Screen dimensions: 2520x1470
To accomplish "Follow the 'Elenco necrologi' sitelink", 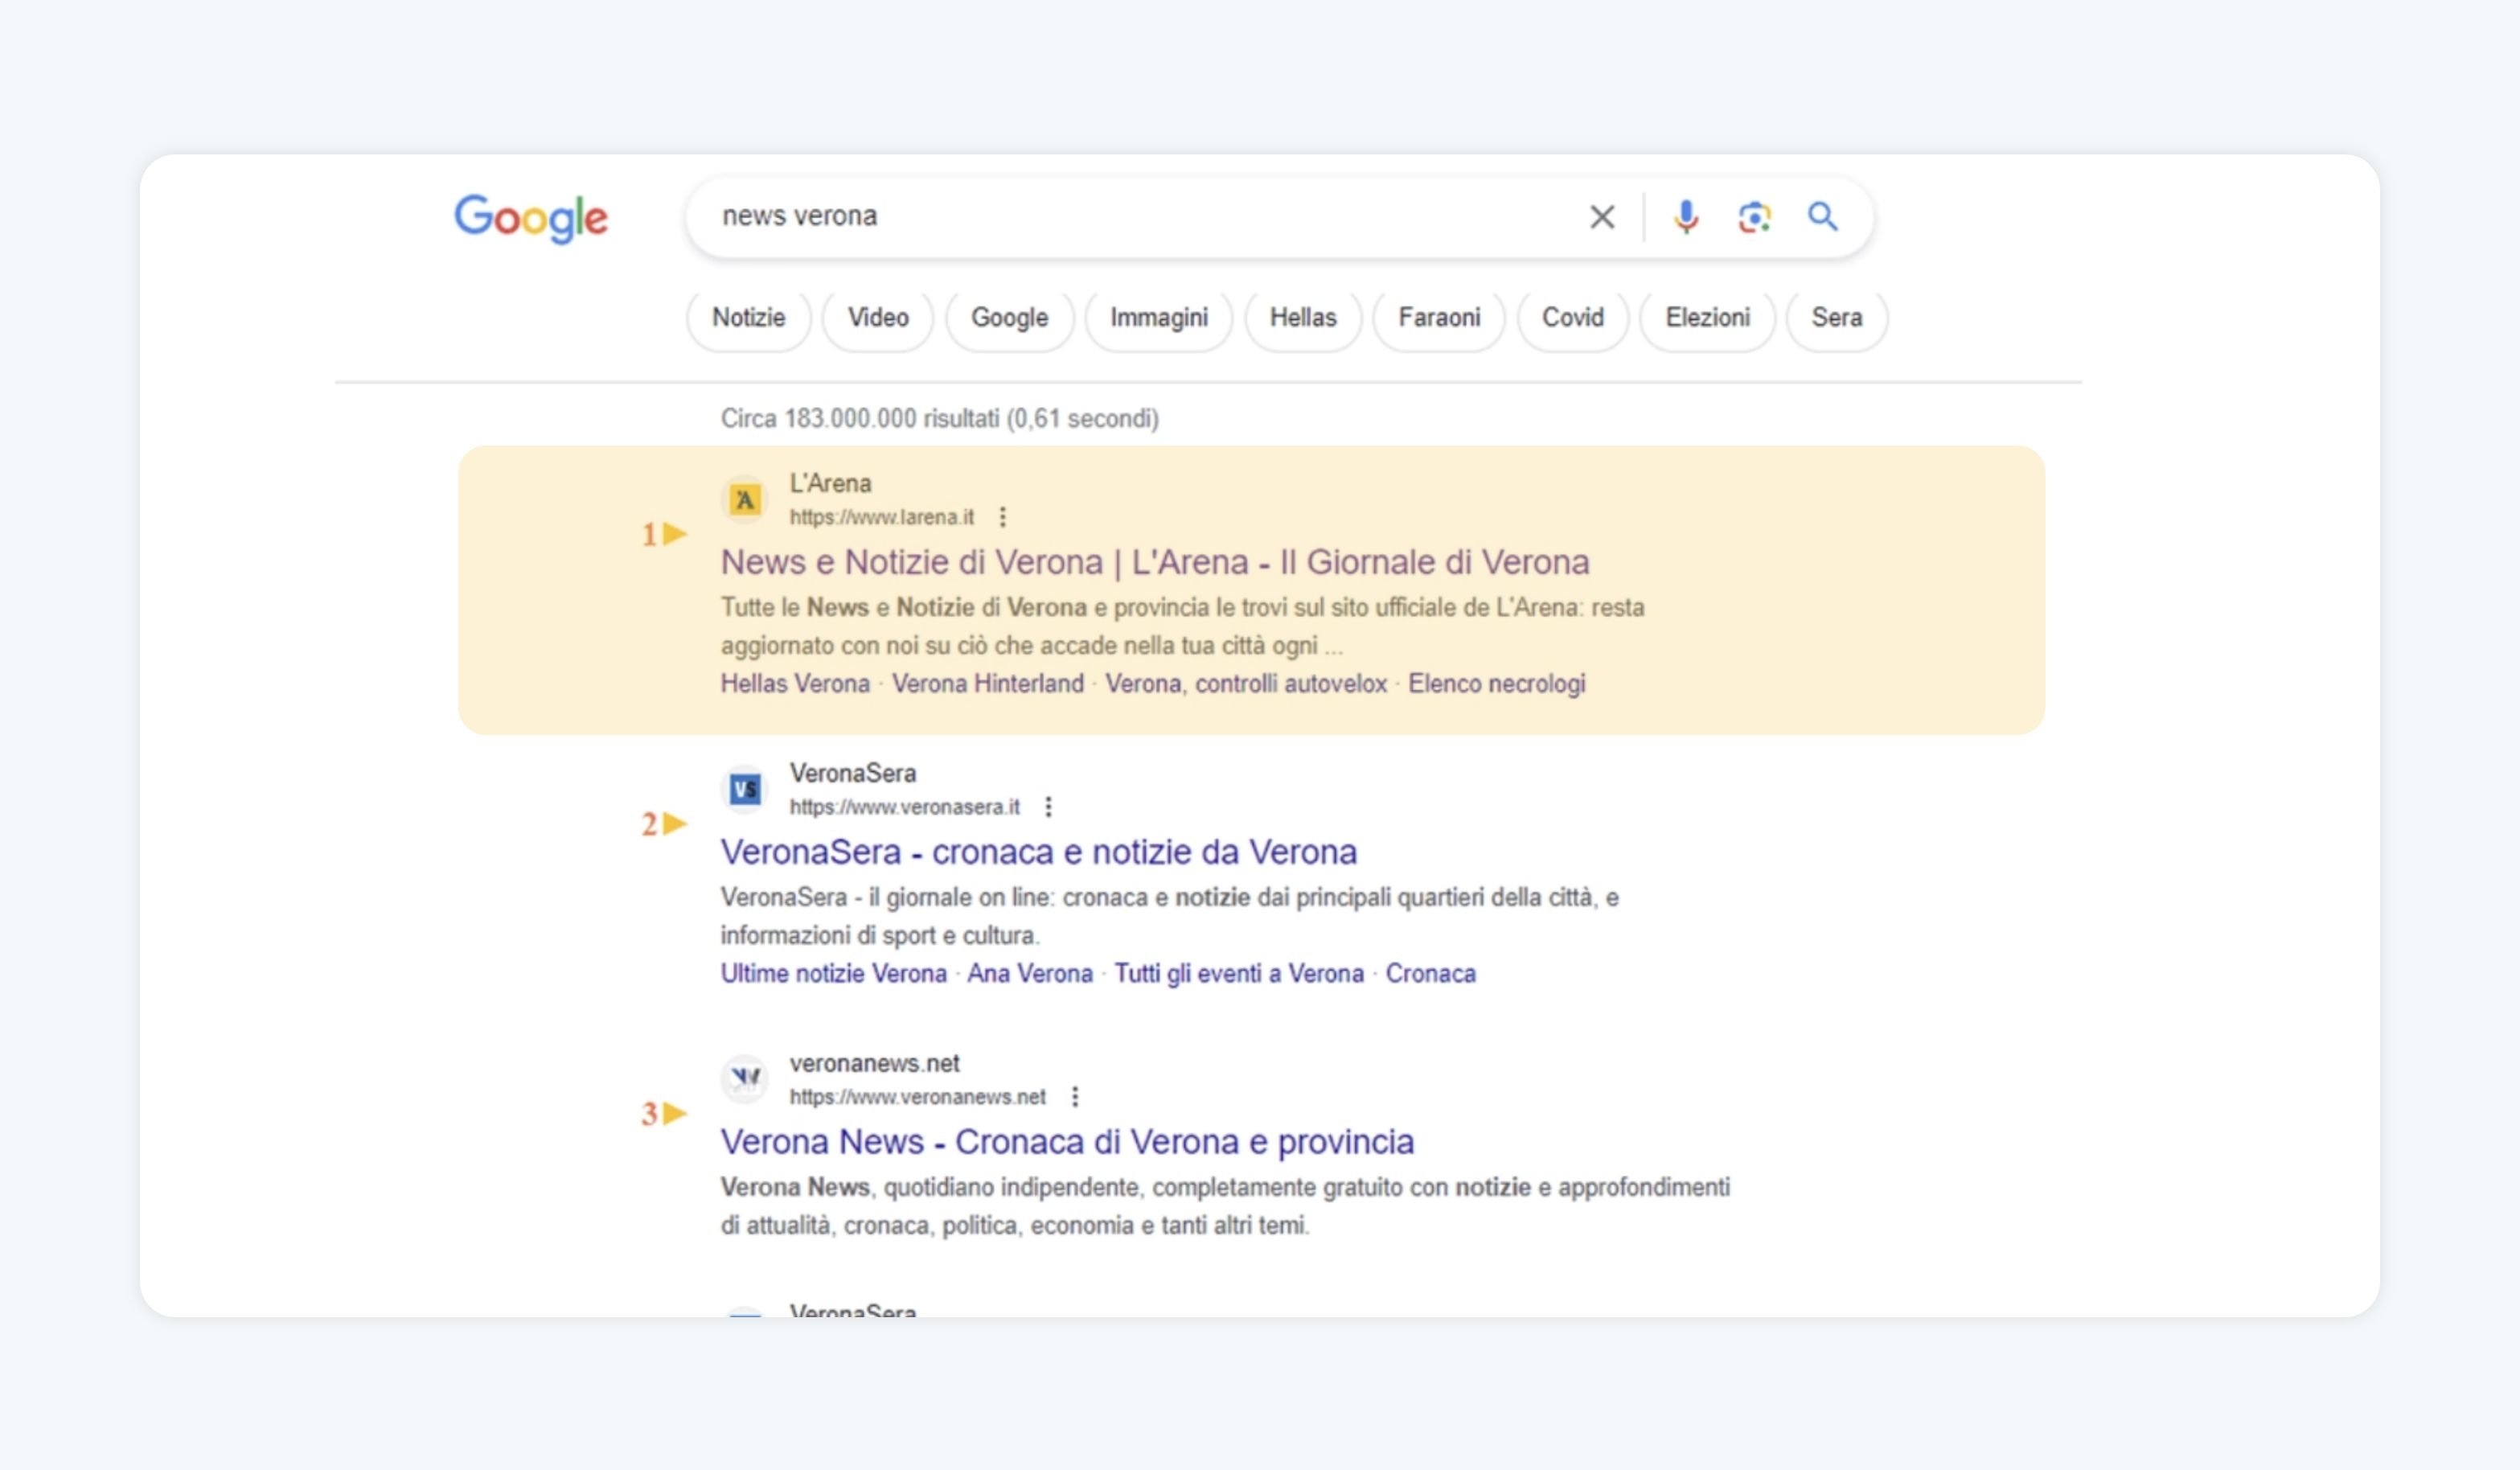I will 1497,684.
